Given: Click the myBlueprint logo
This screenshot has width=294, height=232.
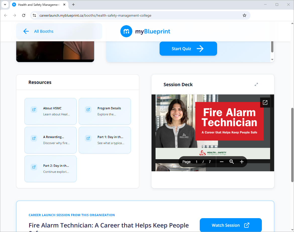Looking at the screenshot, I should (x=145, y=31).
